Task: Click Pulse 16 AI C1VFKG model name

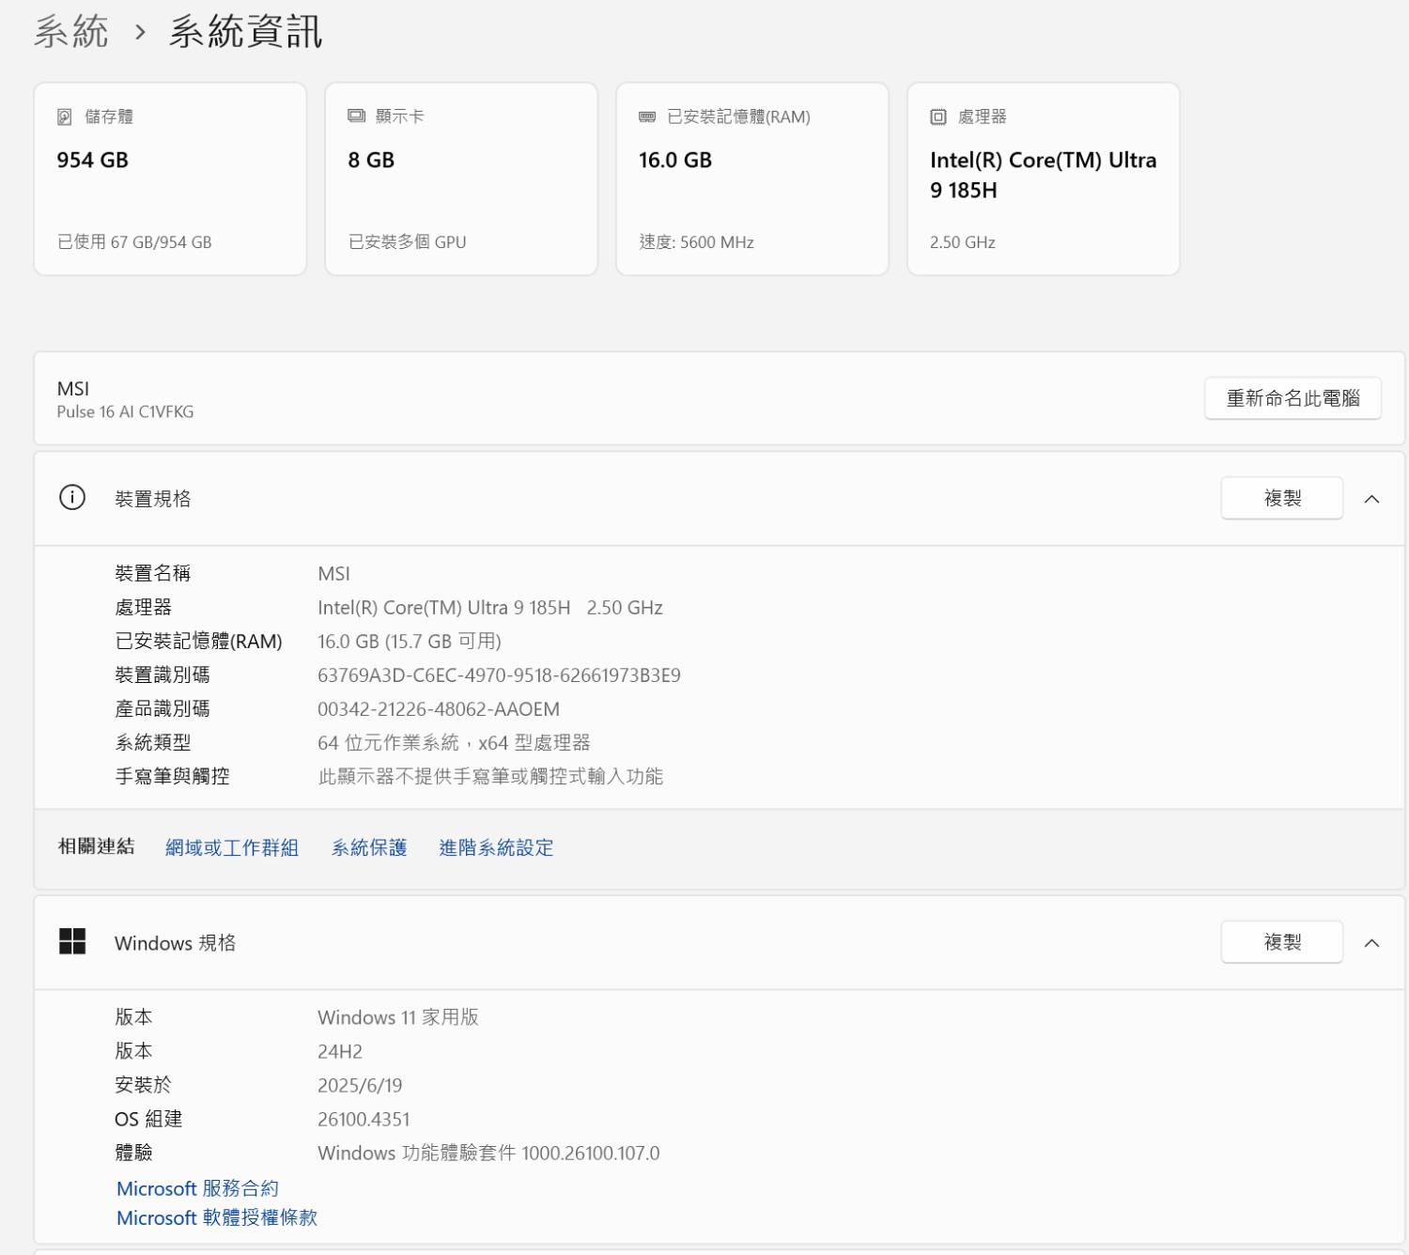Action: point(125,411)
